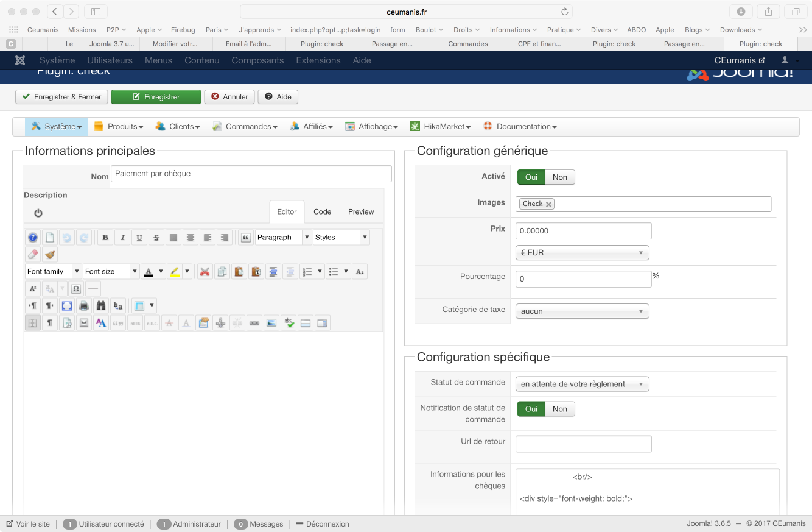Open the Statut de commande dropdown

(582, 384)
